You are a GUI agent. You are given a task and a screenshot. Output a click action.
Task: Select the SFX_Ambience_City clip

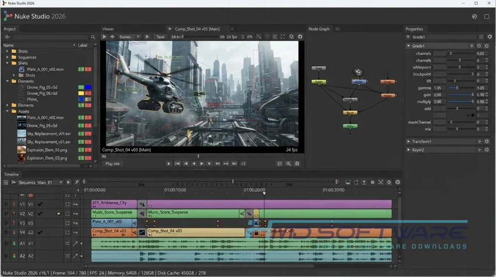[x=114, y=204]
